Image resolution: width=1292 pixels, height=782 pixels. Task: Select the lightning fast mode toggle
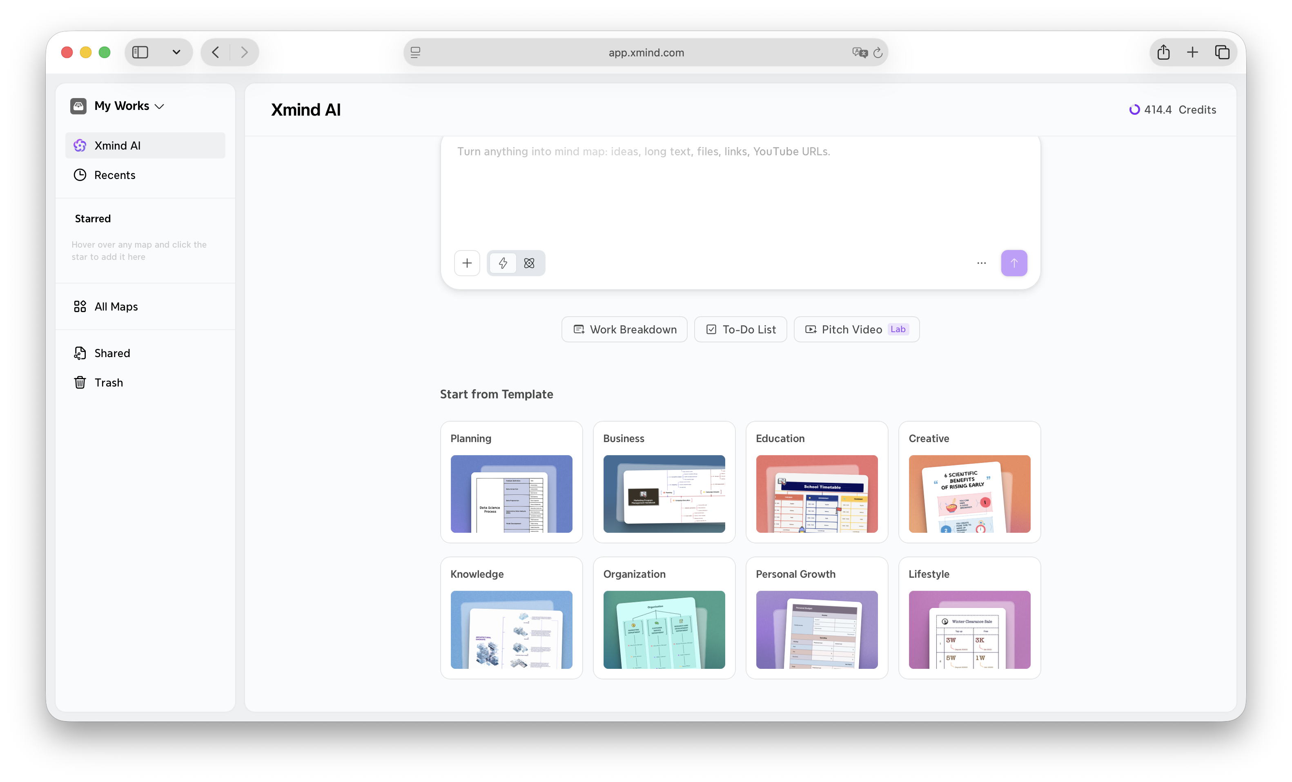click(x=502, y=263)
